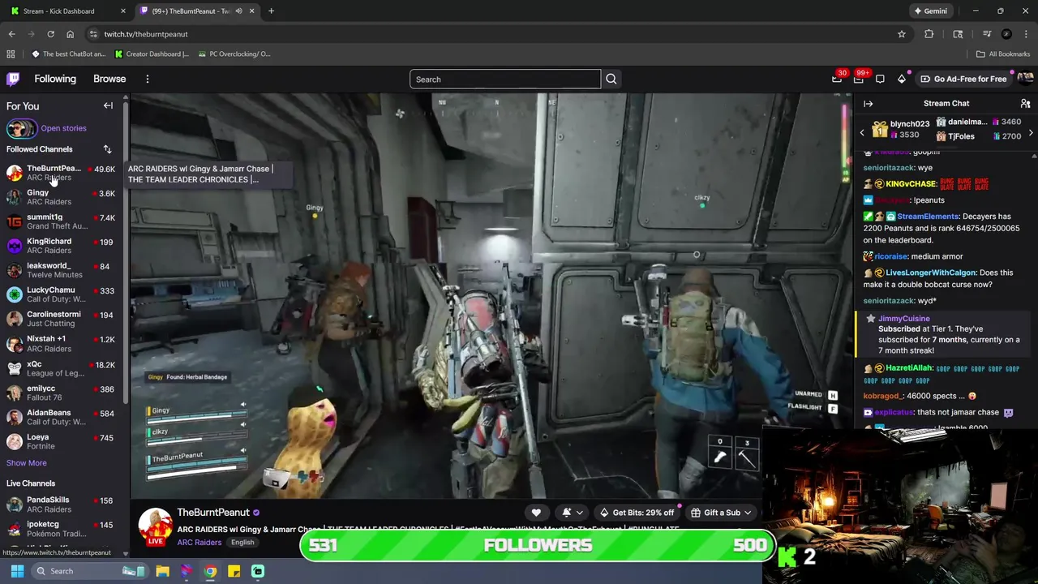Open the chat Community users icon
The height and width of the screenshot is (584, 1038).
point(1025,104)
